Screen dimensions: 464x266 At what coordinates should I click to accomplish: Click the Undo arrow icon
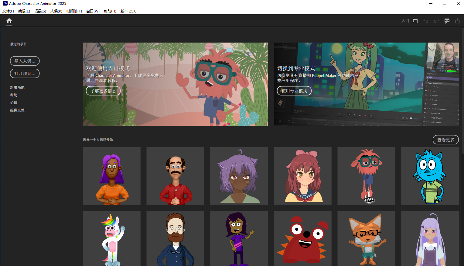point(426,21)
